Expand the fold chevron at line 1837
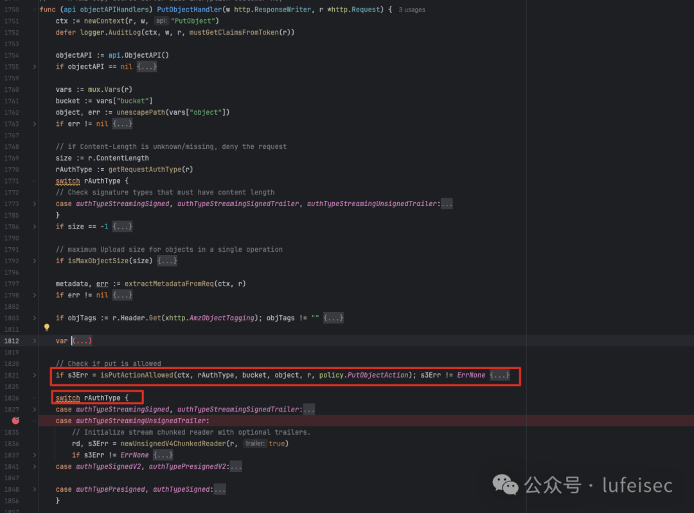694x513 pixels. coord(35,455)
